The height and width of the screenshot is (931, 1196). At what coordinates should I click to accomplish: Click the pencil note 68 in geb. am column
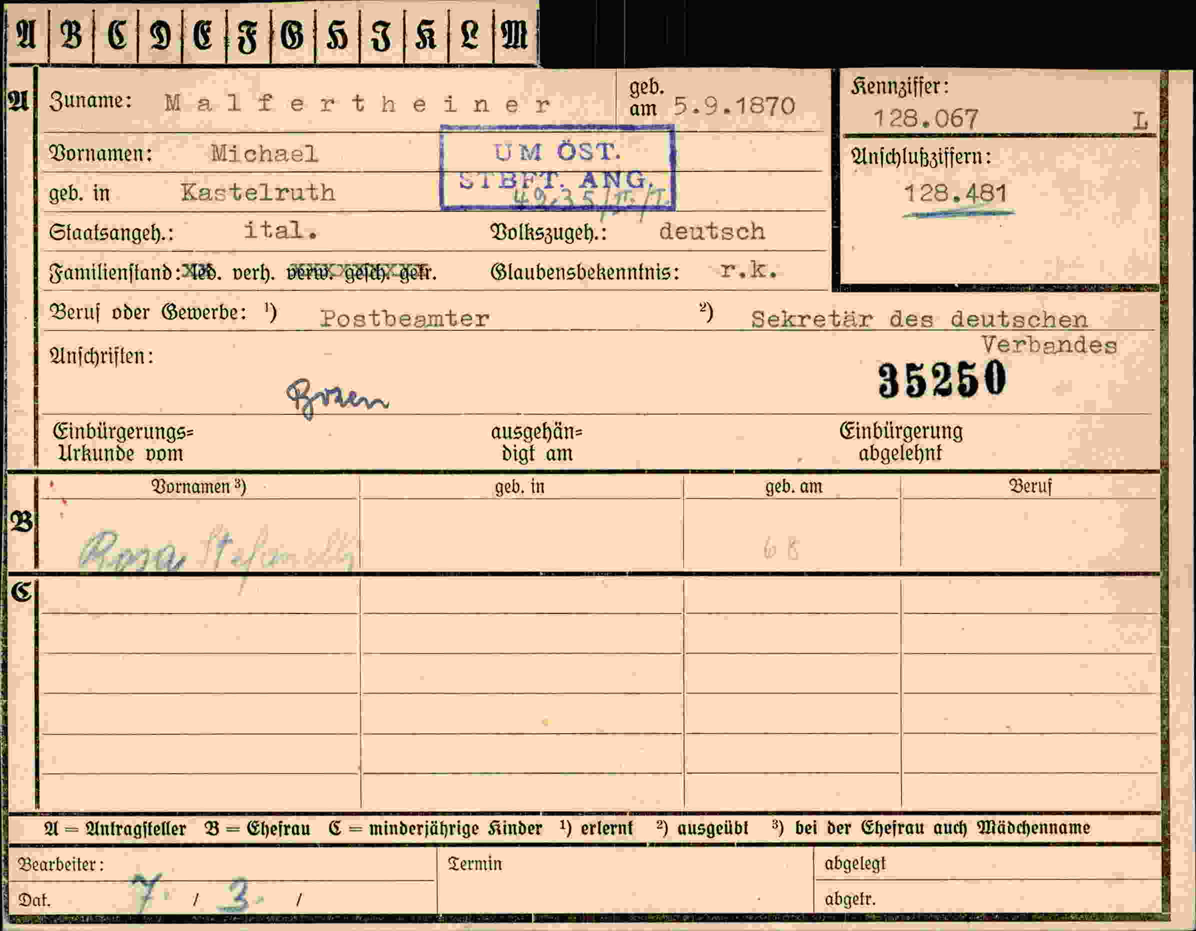[781, 549]
